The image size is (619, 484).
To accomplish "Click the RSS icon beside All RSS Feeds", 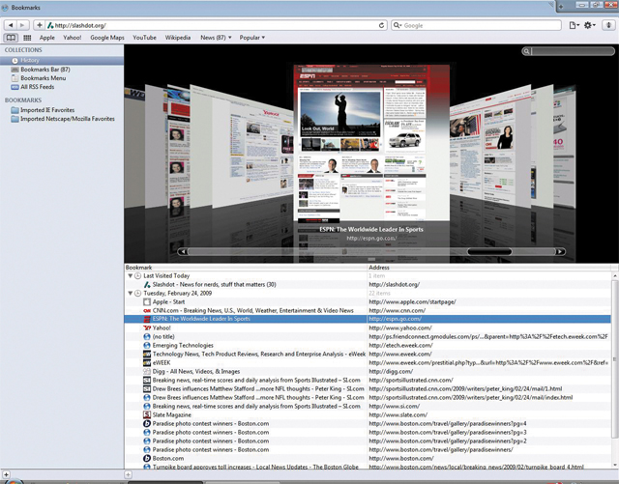I will (x=15, y=87).
